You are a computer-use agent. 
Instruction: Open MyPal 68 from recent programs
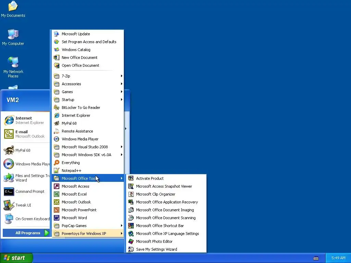tap(26, 151)
